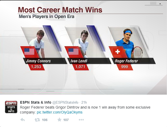Click the lines handle at top right

pos(153,3)
